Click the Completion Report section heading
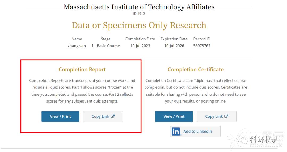This screenshot has height=152, width=287. (x=82, y=70)
